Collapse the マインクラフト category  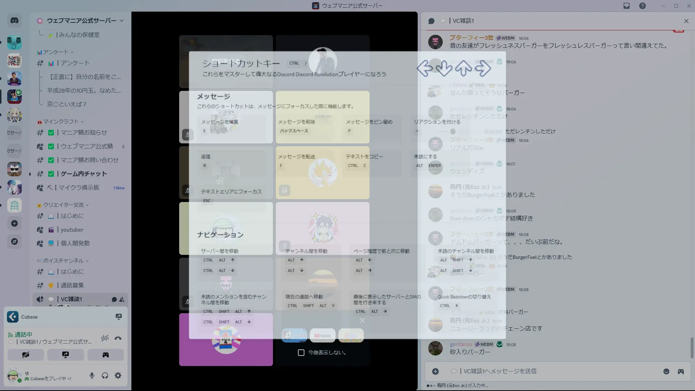(61, 122)
